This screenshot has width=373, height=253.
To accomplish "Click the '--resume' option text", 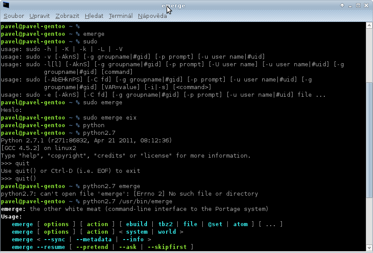I will coord(51,247).
